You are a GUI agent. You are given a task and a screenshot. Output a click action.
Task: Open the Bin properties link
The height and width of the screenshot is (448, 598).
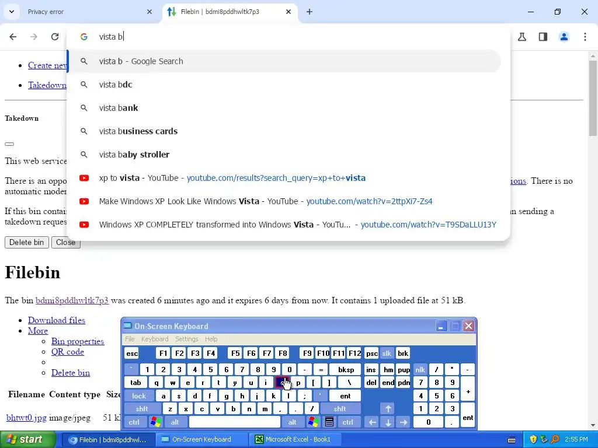[x=78, y=341]
